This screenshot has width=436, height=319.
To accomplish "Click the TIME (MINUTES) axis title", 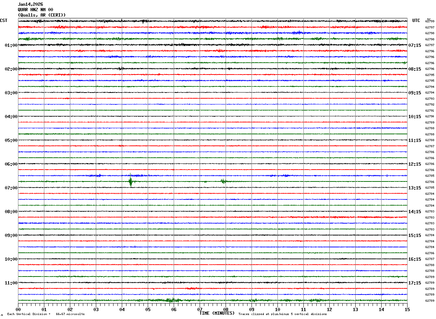I will click(x=217, y=313).
